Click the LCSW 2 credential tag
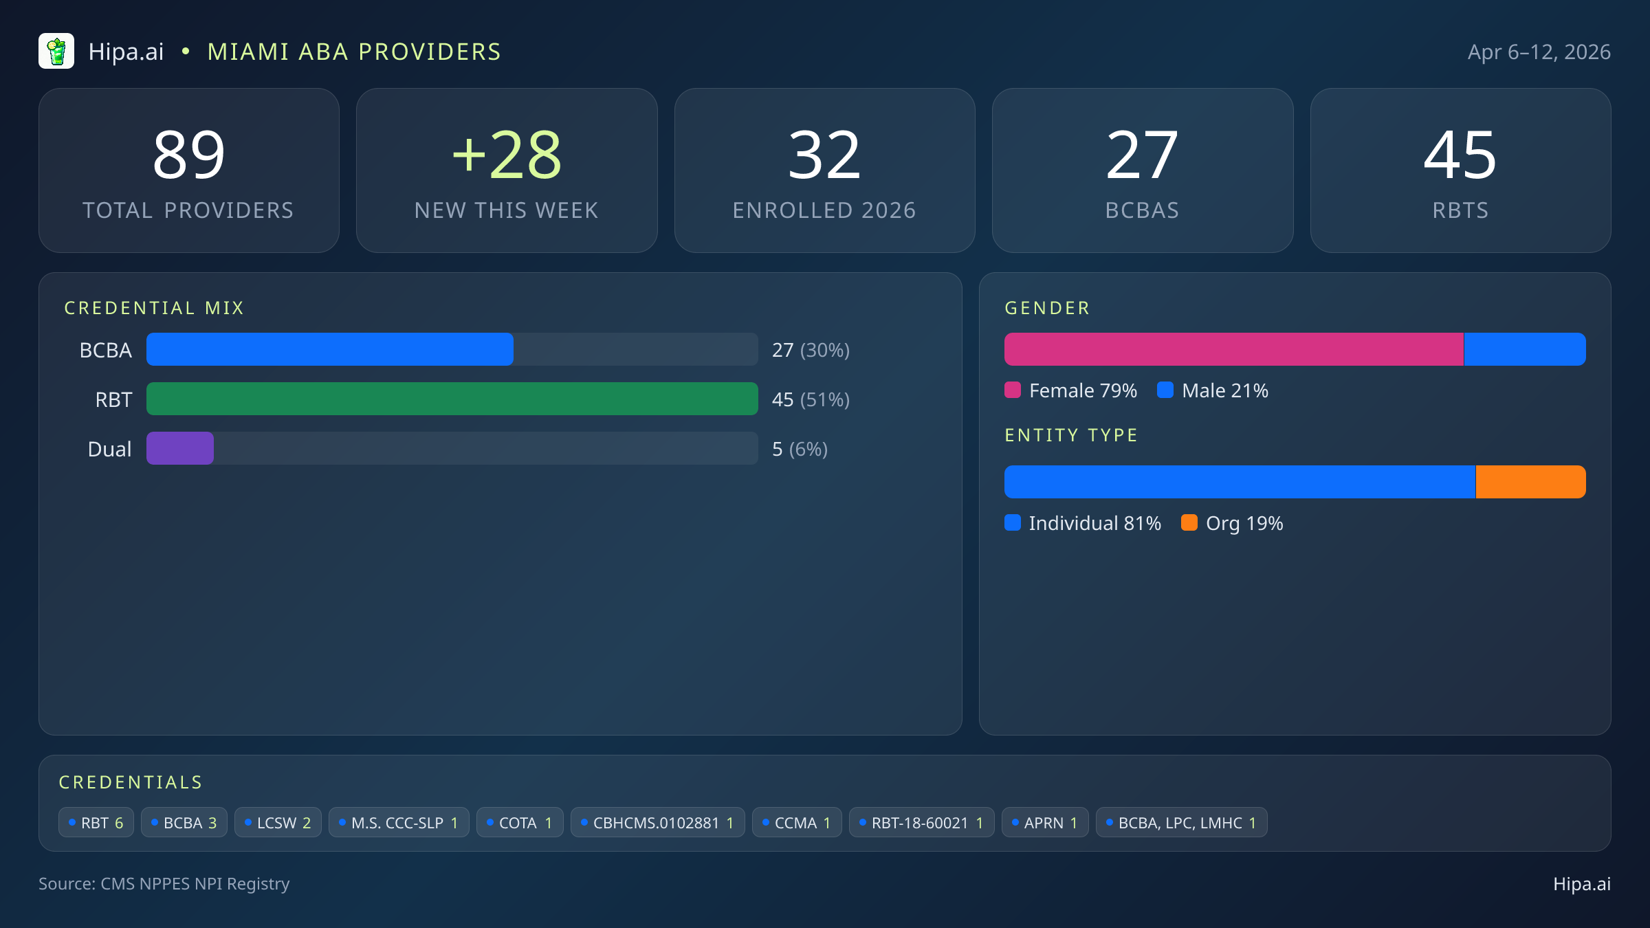 coord(278,823)
